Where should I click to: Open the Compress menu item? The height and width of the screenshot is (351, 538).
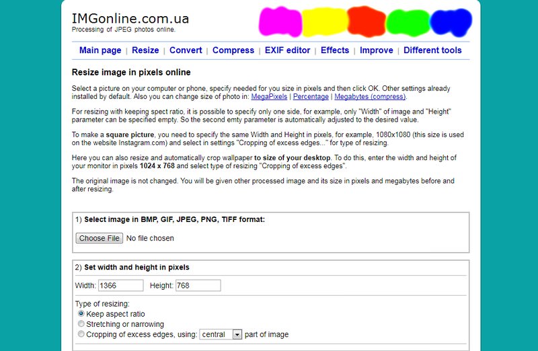click(233, 50)
